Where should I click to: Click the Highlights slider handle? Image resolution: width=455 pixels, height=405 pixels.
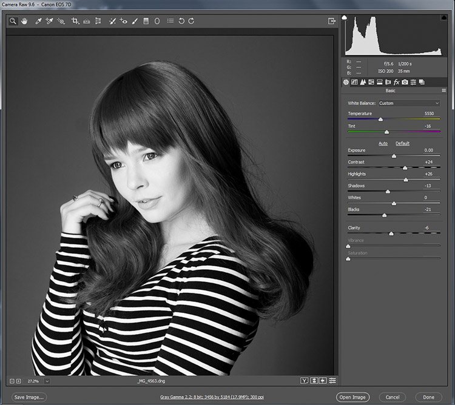tap(406, 180)
